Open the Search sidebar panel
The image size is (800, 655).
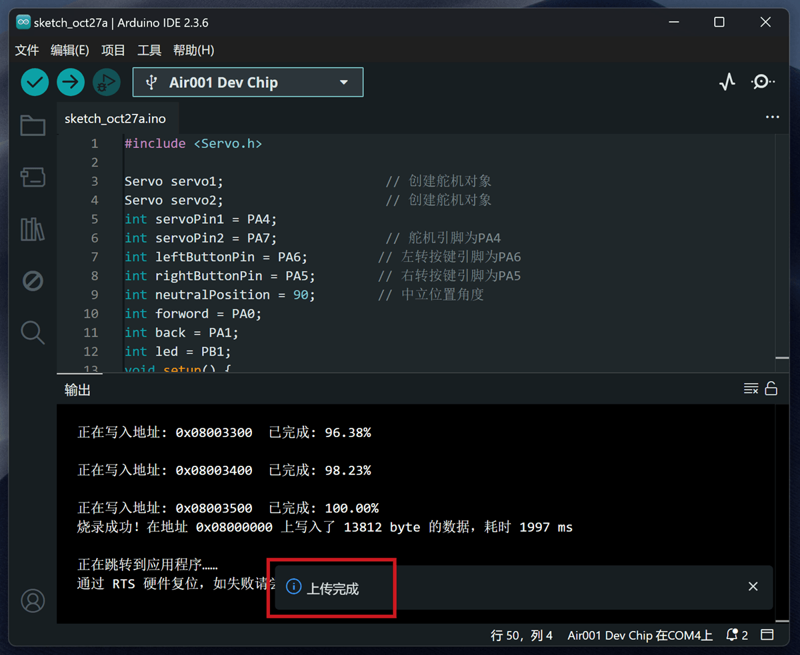click(x=33, y=332)
